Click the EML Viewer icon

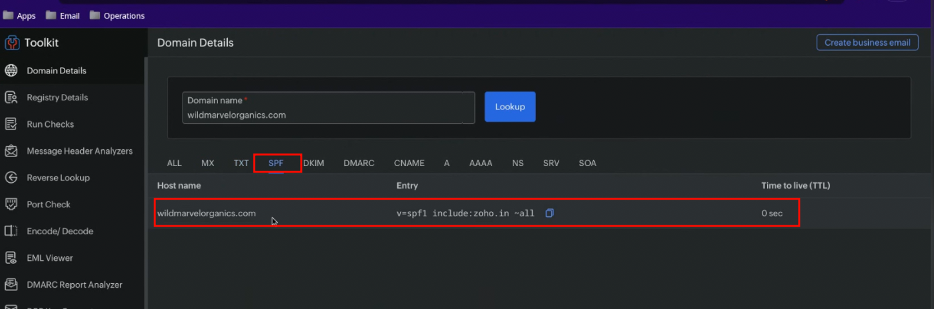coord(11,258)
